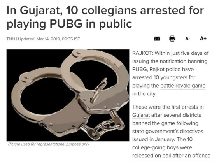Viewport: 219px width, 165px height.
Task: Increase text size with the A+ control
Action: (x=203, y=38)
